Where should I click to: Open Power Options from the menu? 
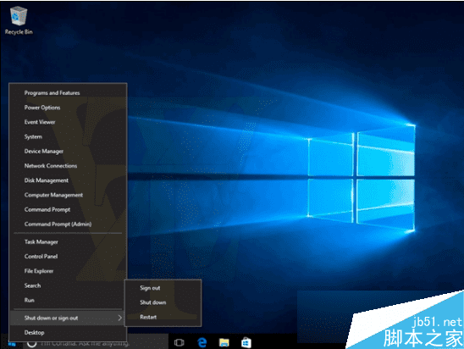coord(69,108)
